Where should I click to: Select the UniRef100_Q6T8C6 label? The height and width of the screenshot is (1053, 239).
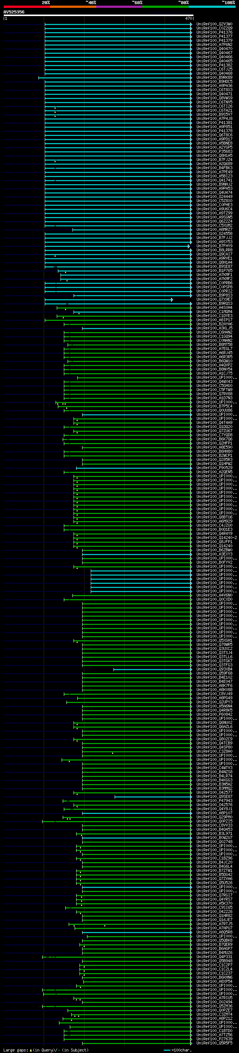pos(214,135)
